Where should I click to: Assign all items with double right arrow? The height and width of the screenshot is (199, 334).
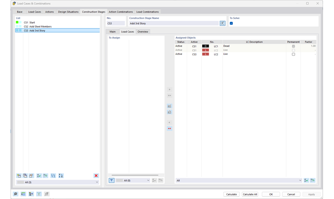point(169,96)
